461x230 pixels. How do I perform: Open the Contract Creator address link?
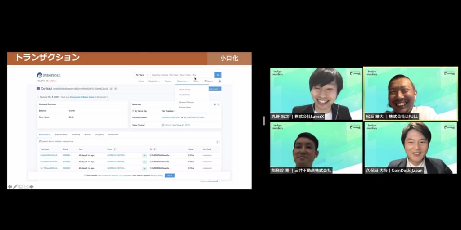click(171, 117)
